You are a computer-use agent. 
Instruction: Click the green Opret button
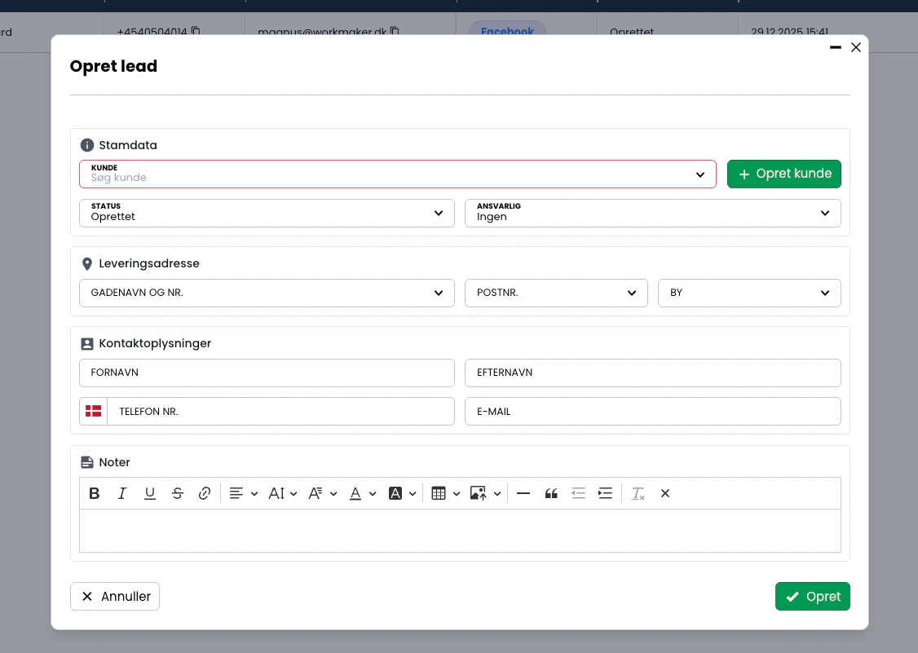pos(813,596)
